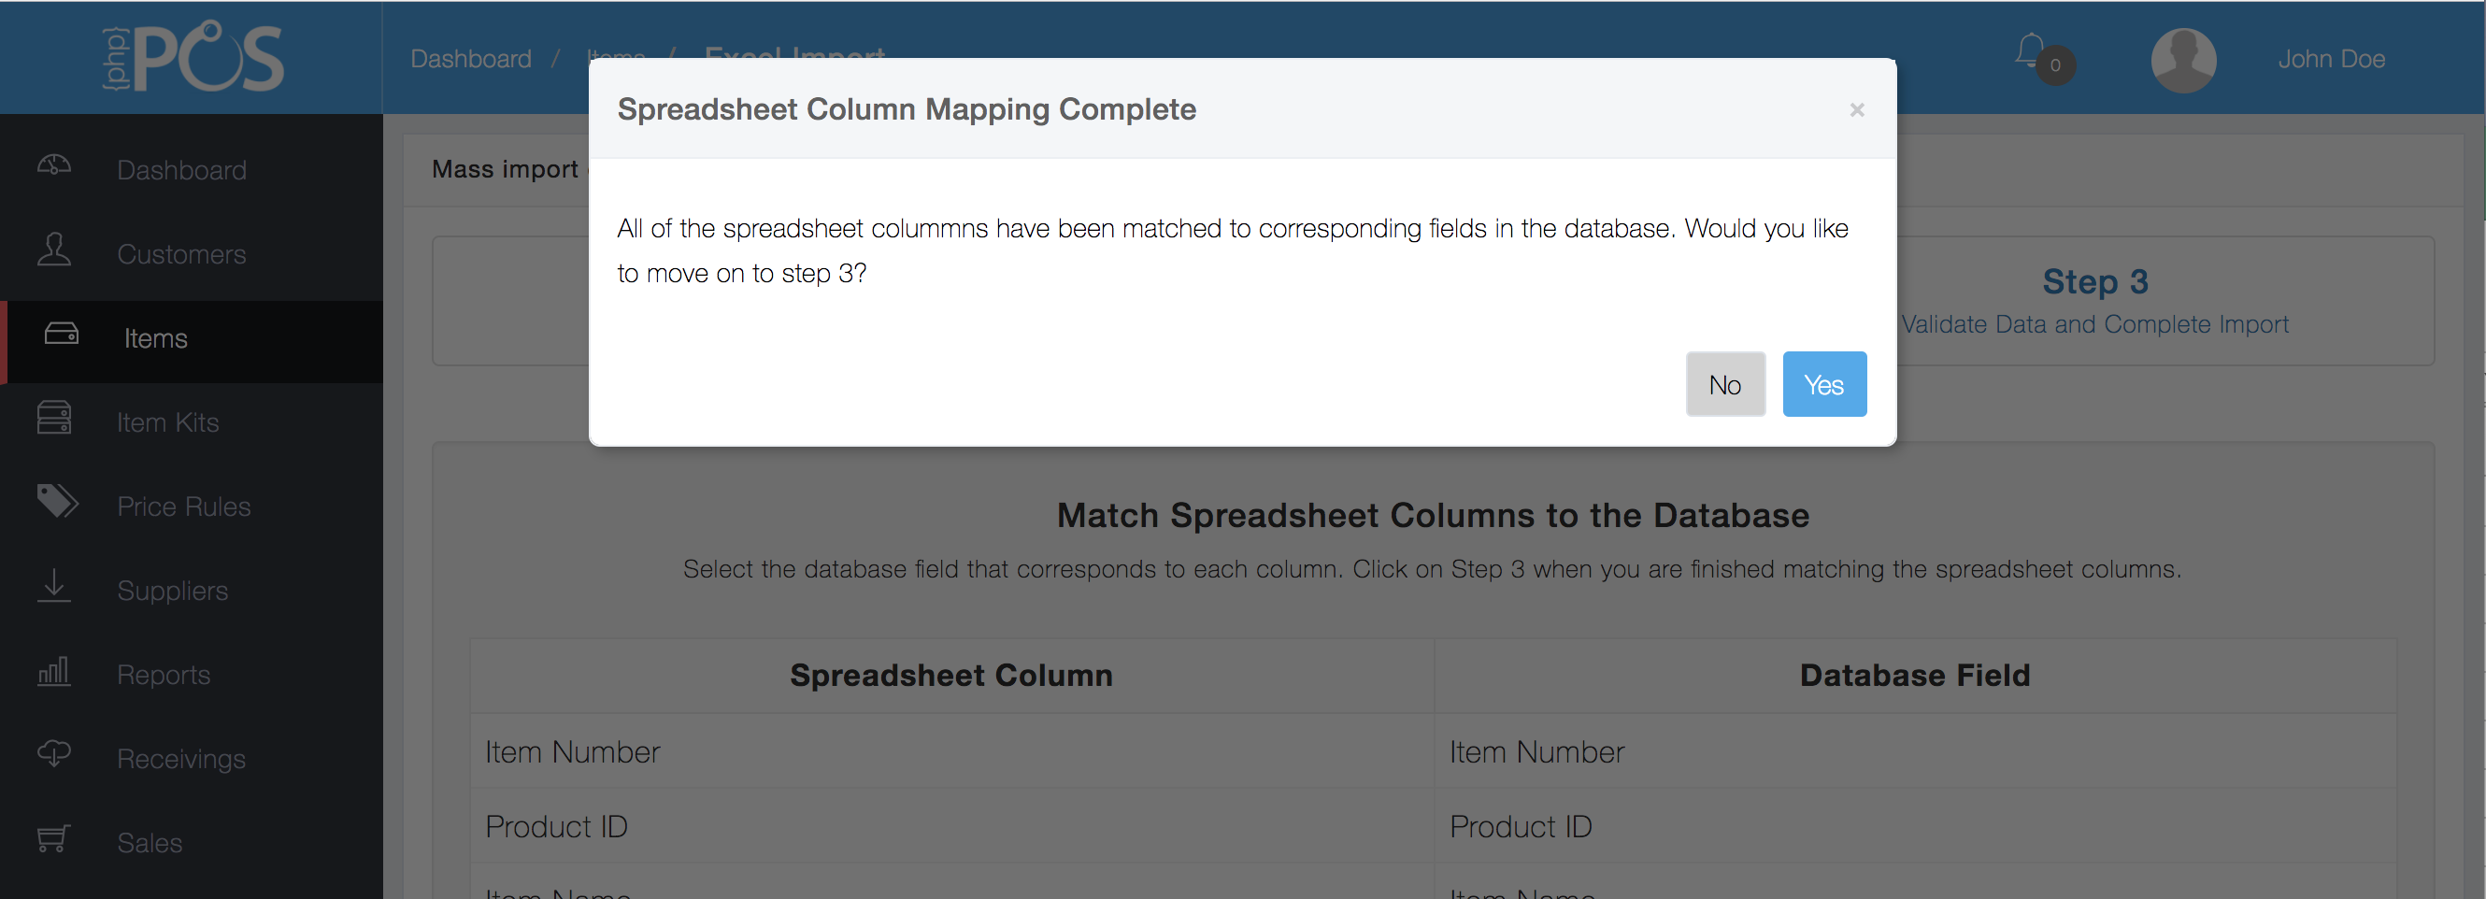The height and width of the screenshot is (899, 2486).
Task: Click the Dashboard gauge icon in sidebar
Action: 54,166
